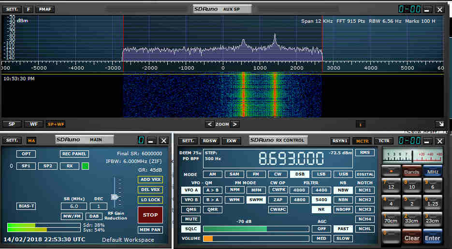
Task: Select USB mode
Action: [343, 174]
